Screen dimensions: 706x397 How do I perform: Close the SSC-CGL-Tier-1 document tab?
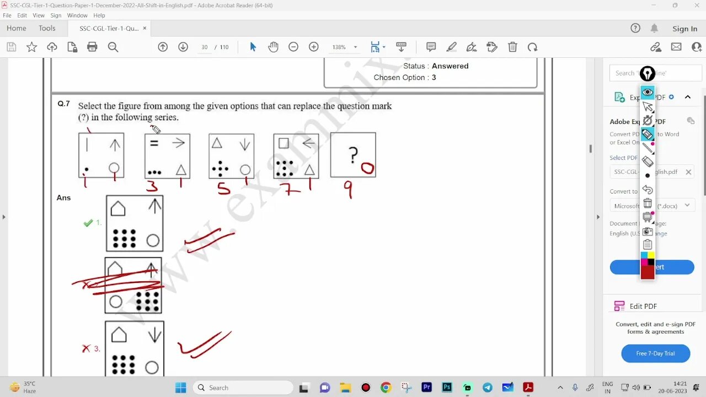pyautogui.click(x=145, y=28)
